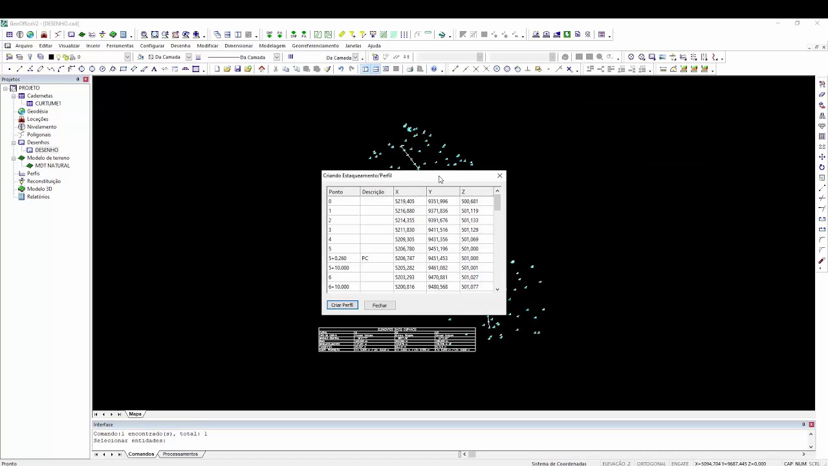Click the Undo arrow icon
This screenshot has width=828, height=466.
click(x=340, y=69)
